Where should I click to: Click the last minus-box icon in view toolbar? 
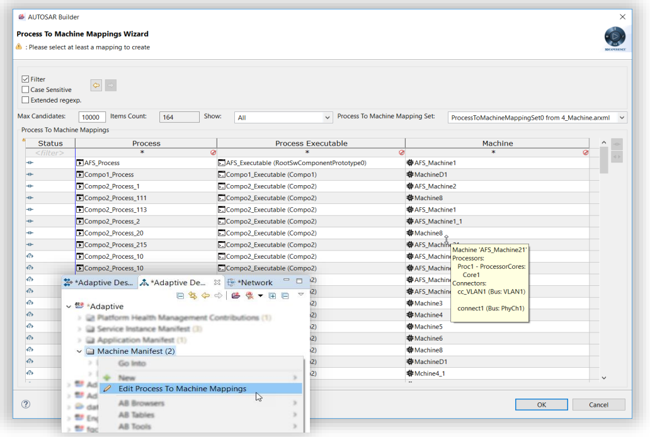tap(285, 295)
